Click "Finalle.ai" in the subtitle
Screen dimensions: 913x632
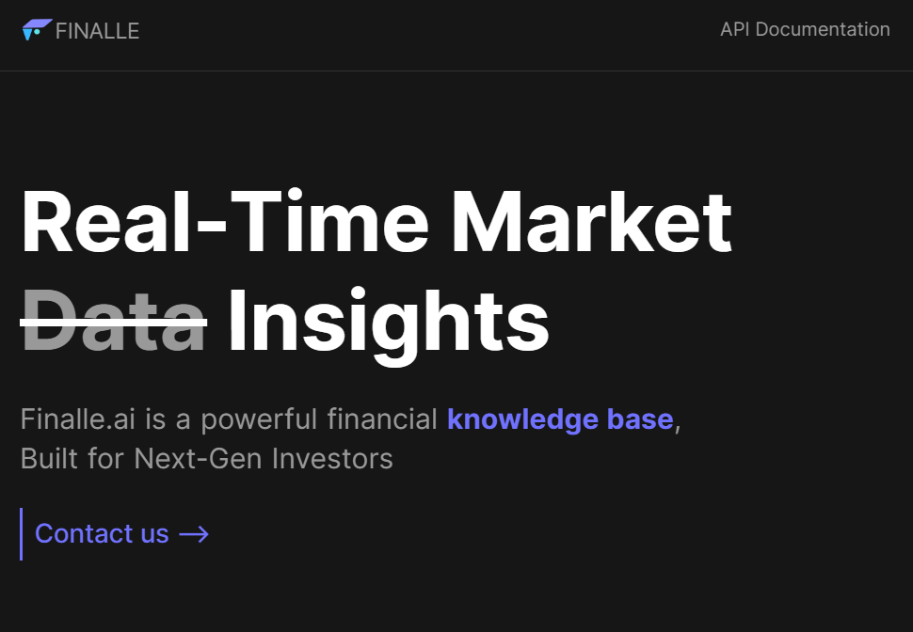(x=78, y=419)
